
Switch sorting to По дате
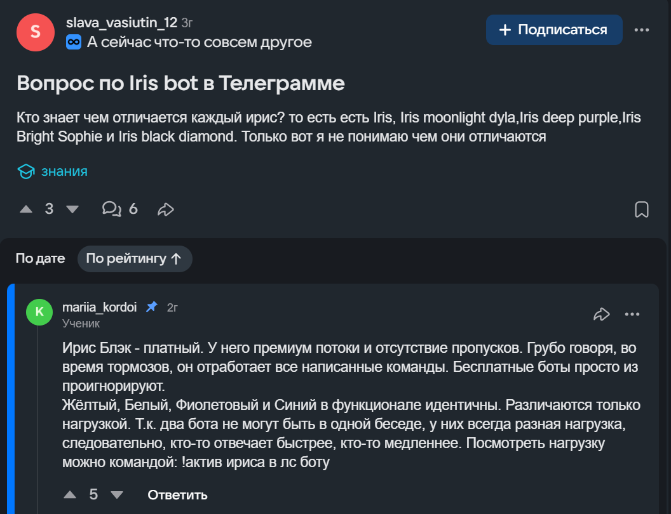click(x=40, y=258)
